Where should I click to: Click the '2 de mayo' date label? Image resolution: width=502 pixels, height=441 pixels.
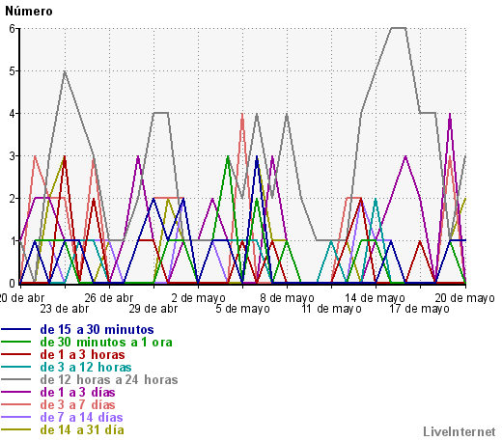[x=198, y=298]
